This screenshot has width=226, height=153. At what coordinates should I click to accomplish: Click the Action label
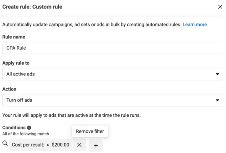[x=9, y=89]
